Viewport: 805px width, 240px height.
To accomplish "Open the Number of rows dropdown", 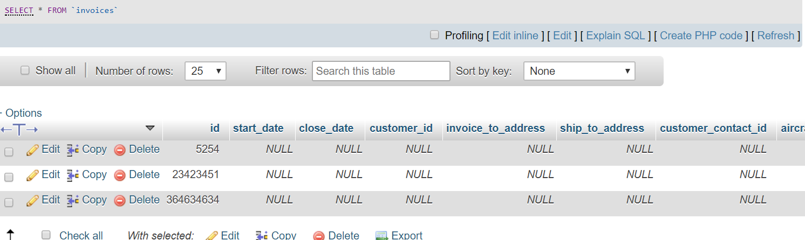I will coord(205,71).
